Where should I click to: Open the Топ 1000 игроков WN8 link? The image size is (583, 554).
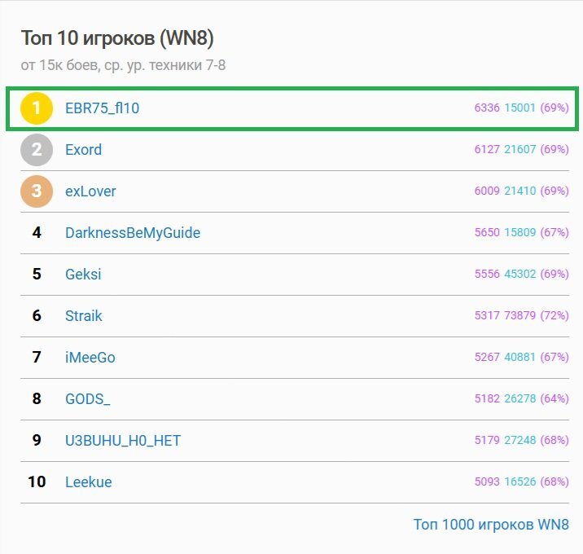pyautogui.click(x=491, y=524)
